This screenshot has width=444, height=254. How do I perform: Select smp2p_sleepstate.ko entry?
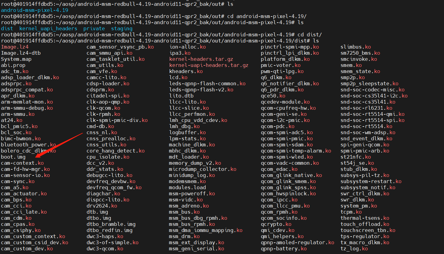(x=369, y=83)
